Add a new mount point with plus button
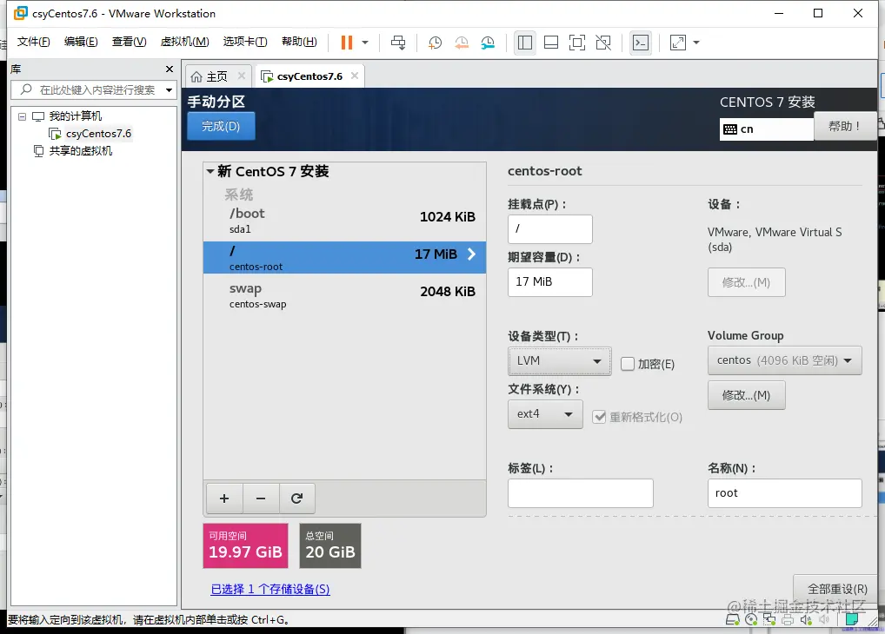This screenshot has width=885, height=634. click(x=224, y=499)
